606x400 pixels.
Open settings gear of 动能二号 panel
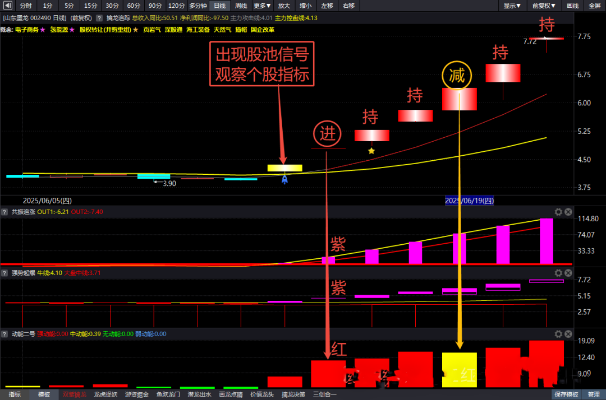pos(558,334)
